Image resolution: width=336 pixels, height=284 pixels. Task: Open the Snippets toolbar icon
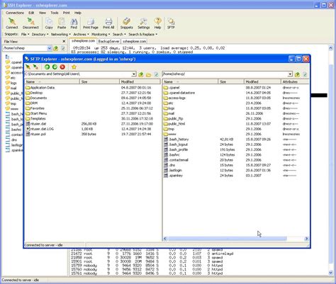tap(126, 23)
